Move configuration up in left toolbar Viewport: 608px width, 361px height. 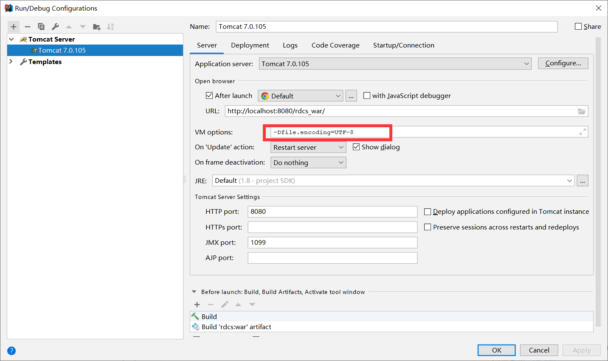(69, 27)
